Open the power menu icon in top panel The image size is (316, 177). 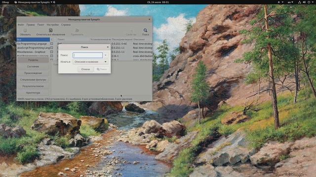(x=309, y=2)
